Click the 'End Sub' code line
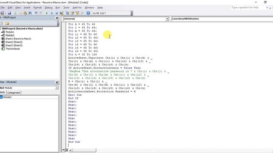 tap(74, 142)
